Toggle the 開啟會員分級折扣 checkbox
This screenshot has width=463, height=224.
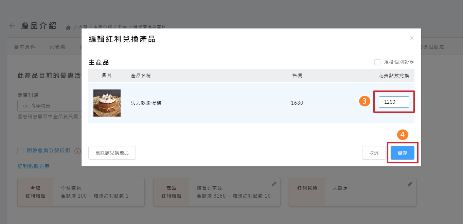(20, 151)
